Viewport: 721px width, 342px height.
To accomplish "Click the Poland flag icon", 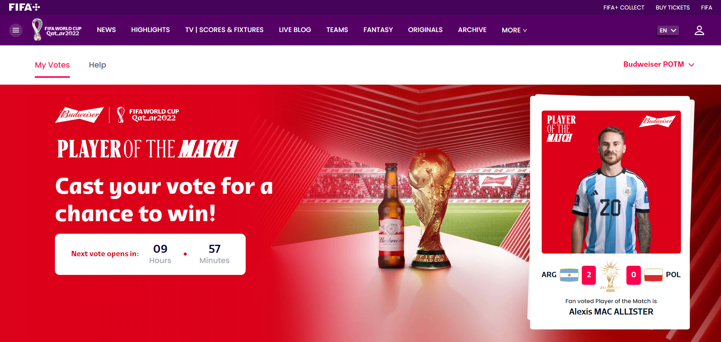I will [653, 275].
